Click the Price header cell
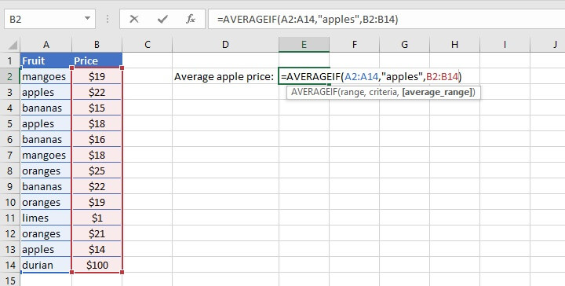Viewport: 565px width, 286px height. click(97, 60)
